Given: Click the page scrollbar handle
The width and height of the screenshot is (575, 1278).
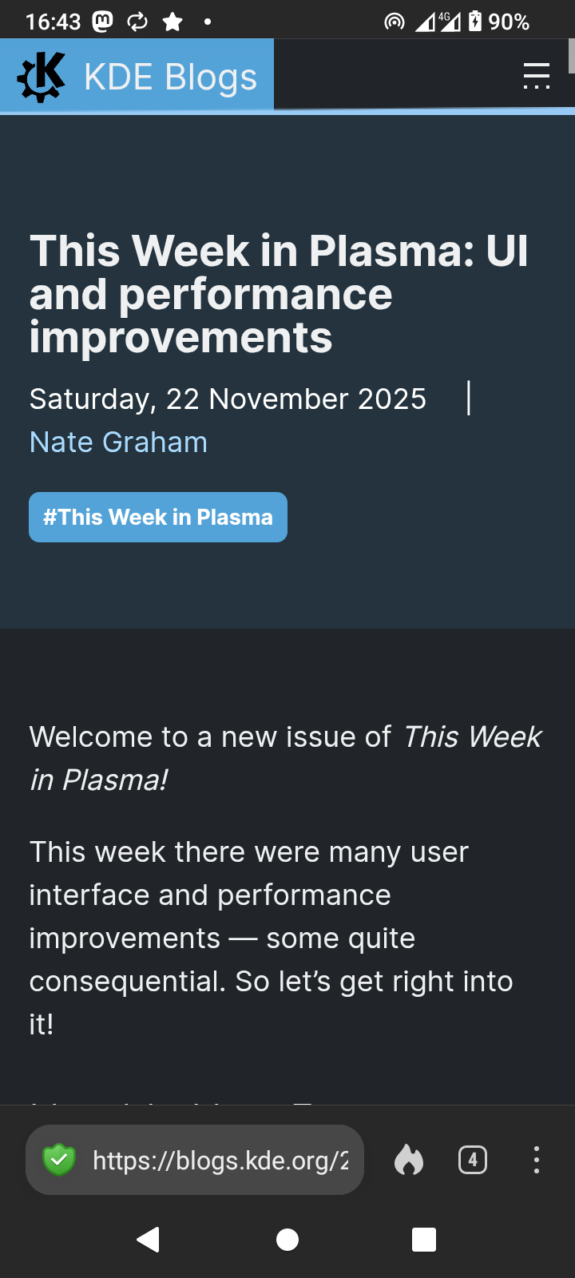Looking at the screenshot, I should (571, 56).
